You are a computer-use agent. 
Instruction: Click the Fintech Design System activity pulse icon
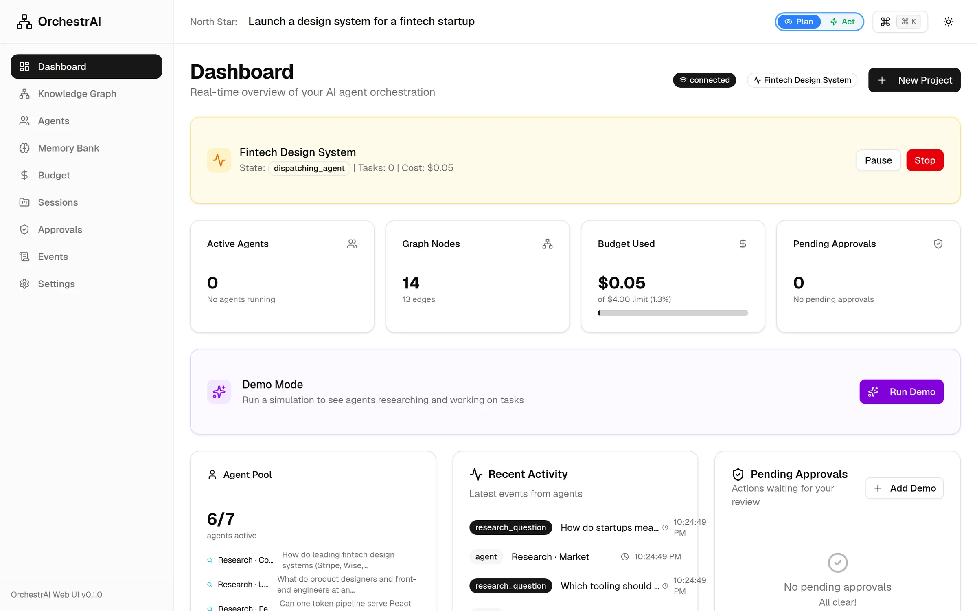pyautogui.click(x=219, y=160)
